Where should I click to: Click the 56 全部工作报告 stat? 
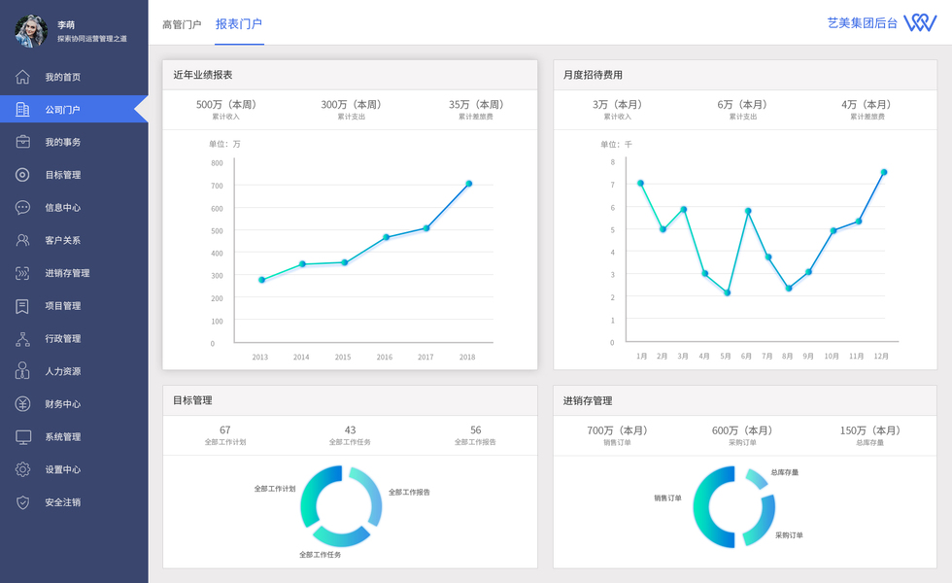[x=475, y=435]
